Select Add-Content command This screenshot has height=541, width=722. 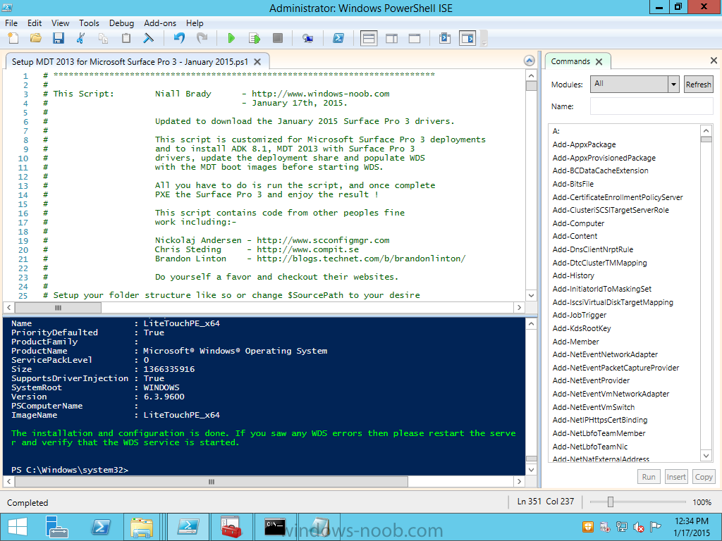pos(575,236)
